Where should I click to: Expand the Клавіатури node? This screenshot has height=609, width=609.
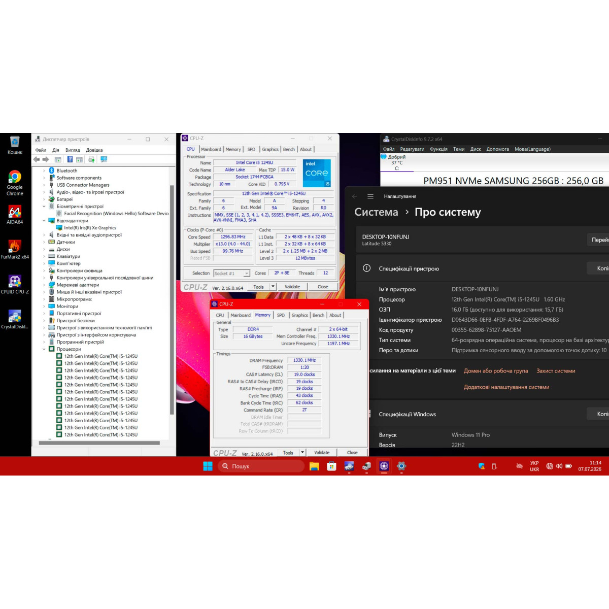point(44,256)
